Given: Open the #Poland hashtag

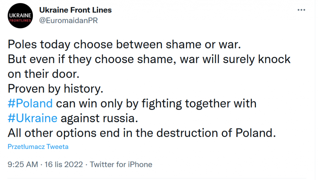Looking at the screenshot, I should 30,104.
